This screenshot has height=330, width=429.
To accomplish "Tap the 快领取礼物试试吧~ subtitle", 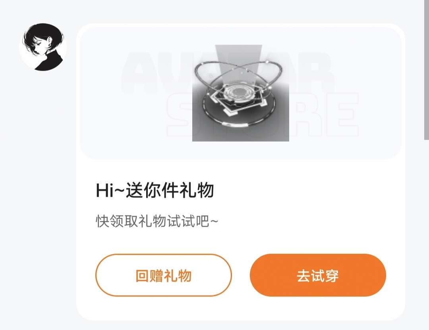I will 157,221.
